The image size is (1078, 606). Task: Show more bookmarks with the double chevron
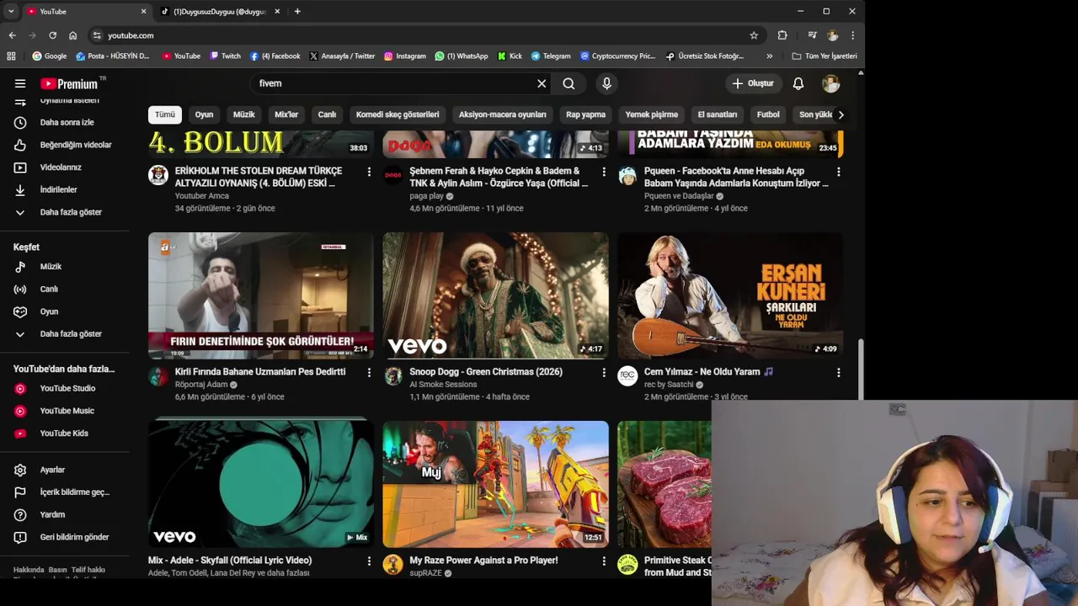769,56
